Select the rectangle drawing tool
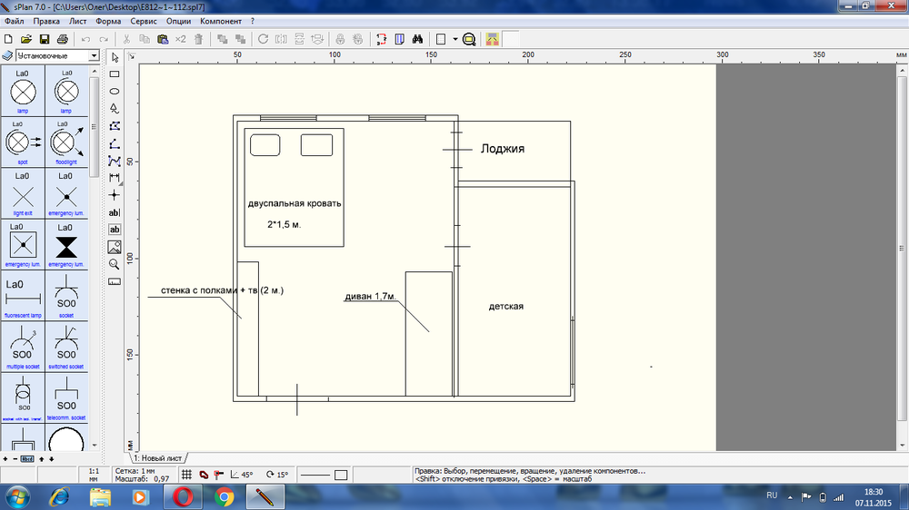 click(115, 74)
